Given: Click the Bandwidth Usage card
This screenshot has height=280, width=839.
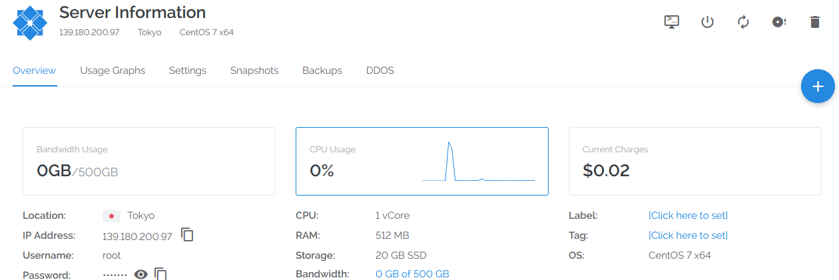Looking at the screenshot, I should [149, 161].
